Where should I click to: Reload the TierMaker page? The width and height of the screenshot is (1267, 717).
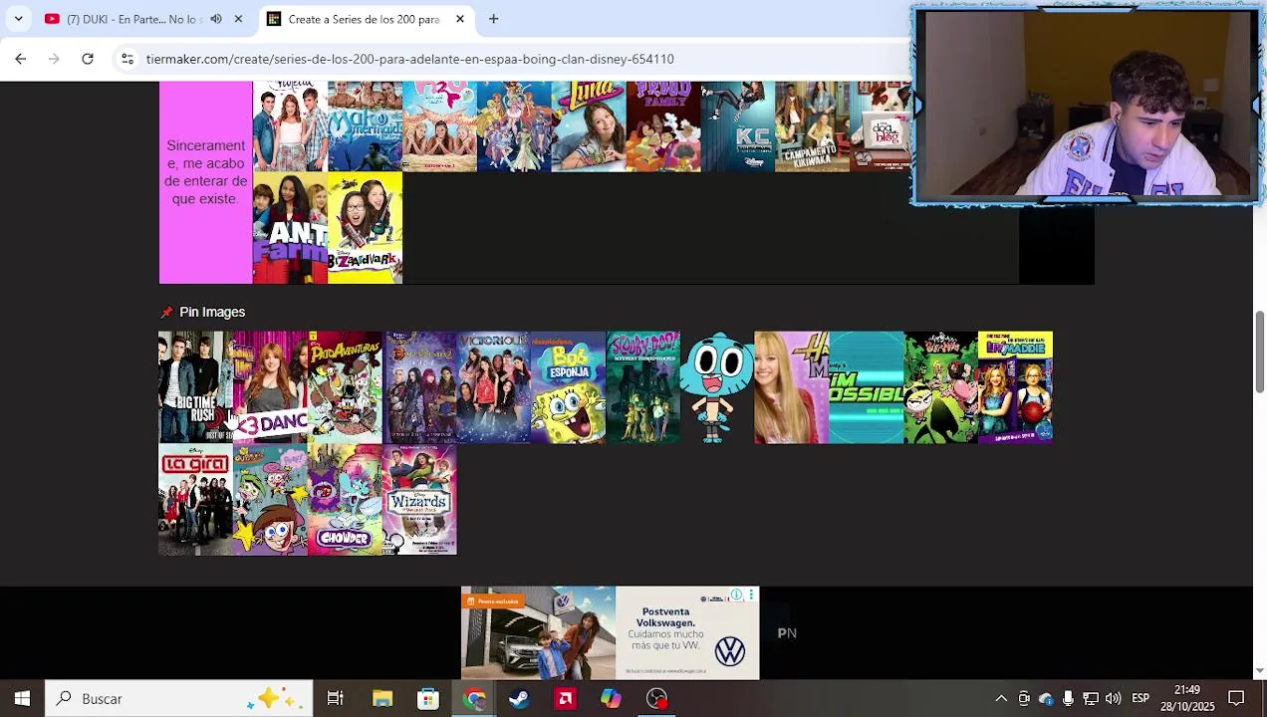pos(88,59)
